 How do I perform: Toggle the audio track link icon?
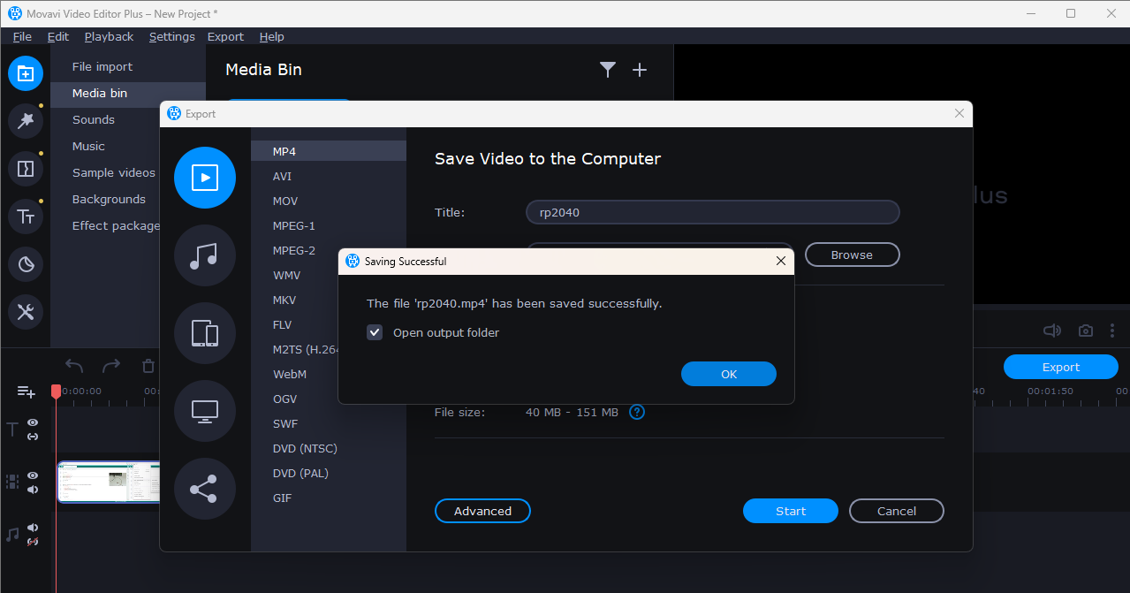(33, 541)
